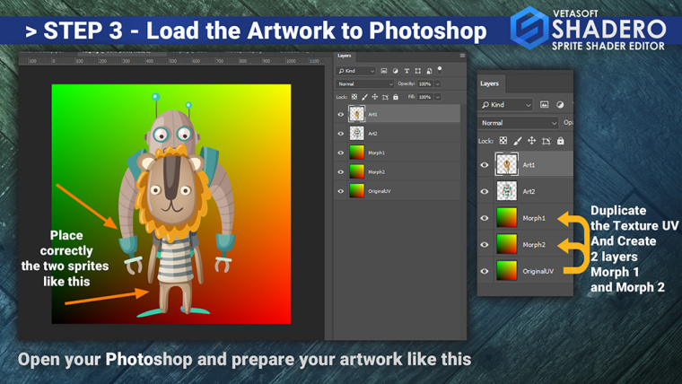682x384 pixels.
Task: Select Art2 layer name in enlarged panel
Action: pyautogui.click(x=529, y=191)
